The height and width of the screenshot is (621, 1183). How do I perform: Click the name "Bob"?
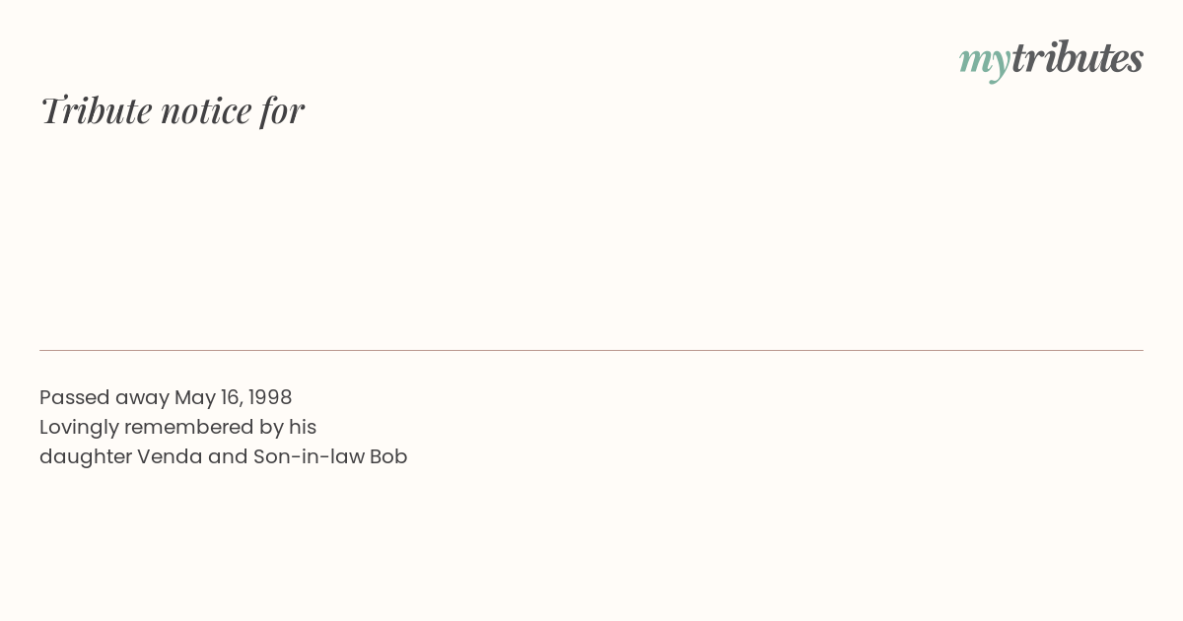pyautogui.click(x=388, y=456)
